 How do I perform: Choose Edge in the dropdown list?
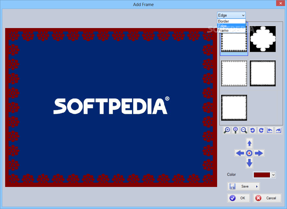(231, 26)
